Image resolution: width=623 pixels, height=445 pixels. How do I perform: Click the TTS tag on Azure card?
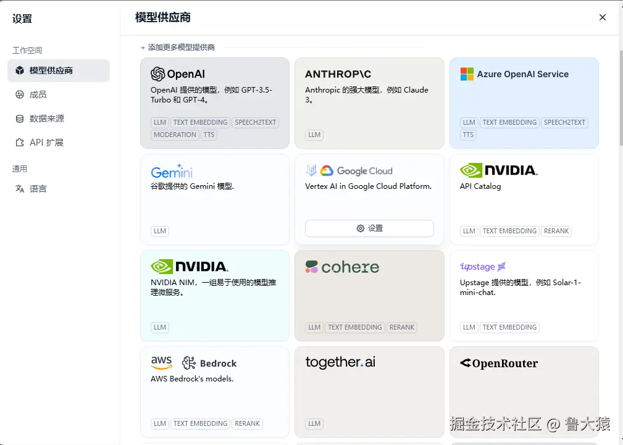pos(468,135)
